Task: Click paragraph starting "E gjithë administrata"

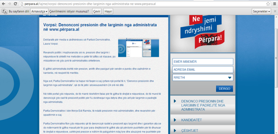Action: click(x=97, y=71)
